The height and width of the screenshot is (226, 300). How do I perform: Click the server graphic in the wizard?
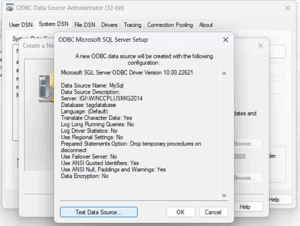point(46,88)
